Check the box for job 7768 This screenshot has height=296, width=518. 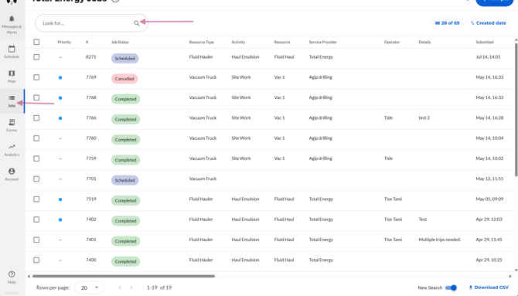[x=36, y=98]
